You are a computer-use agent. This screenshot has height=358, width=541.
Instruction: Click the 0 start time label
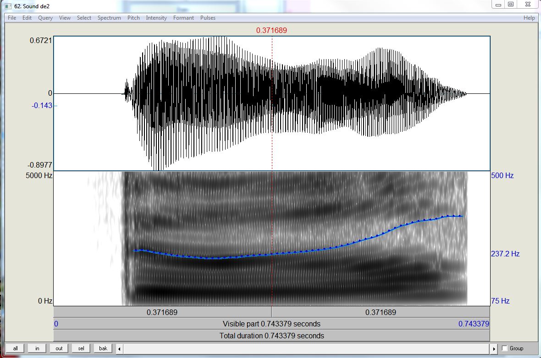click(x=56, y=324)
